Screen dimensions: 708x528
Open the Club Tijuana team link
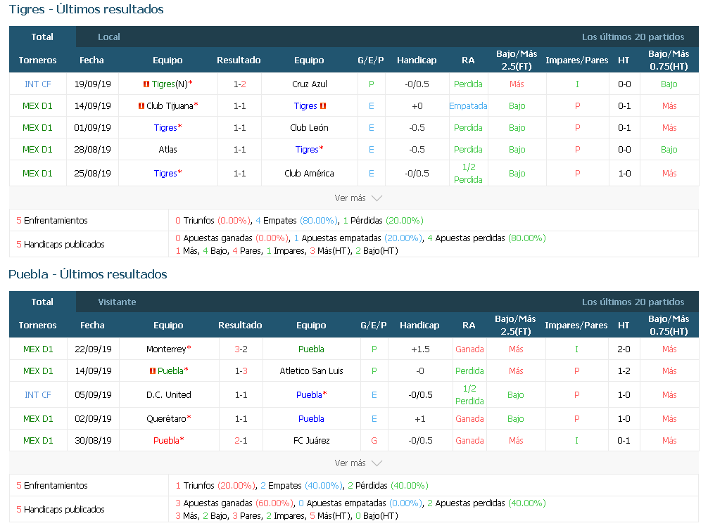(170, 106)
